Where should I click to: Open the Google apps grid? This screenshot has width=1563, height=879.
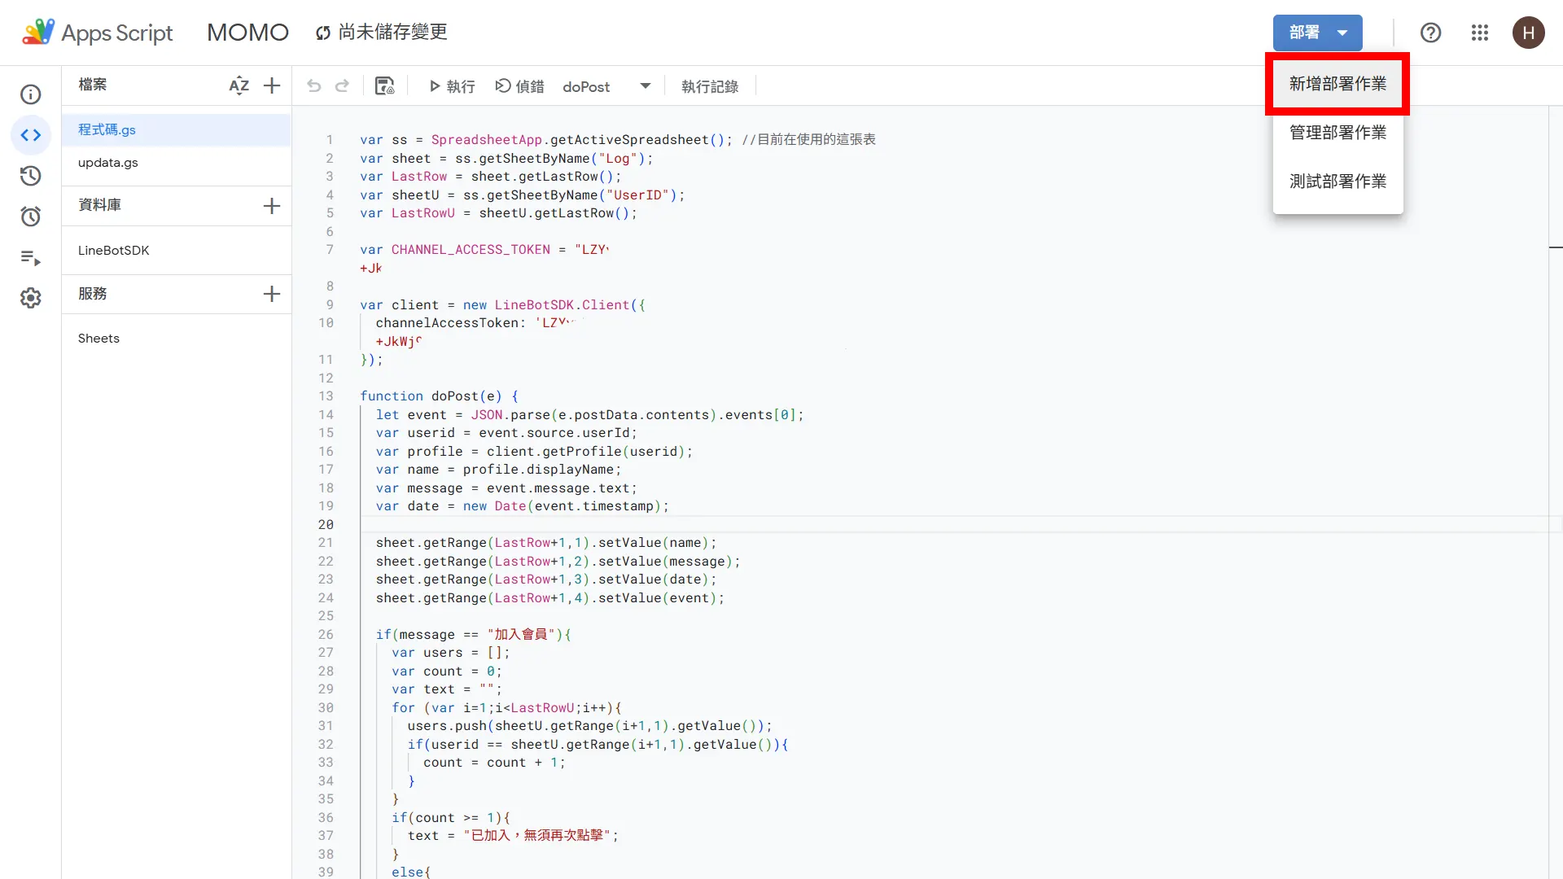(1479, 33)
